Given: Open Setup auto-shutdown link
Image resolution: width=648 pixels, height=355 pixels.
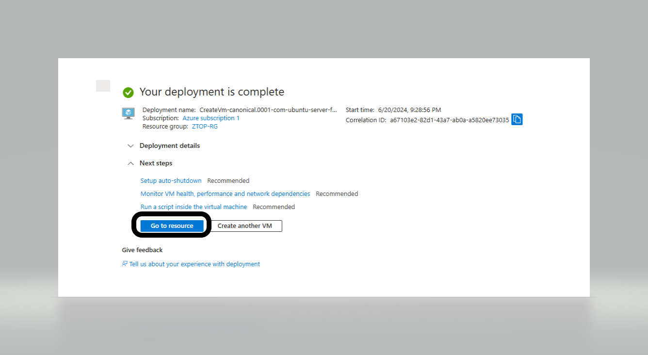Looking at the screenshot, I should (171, 180).
